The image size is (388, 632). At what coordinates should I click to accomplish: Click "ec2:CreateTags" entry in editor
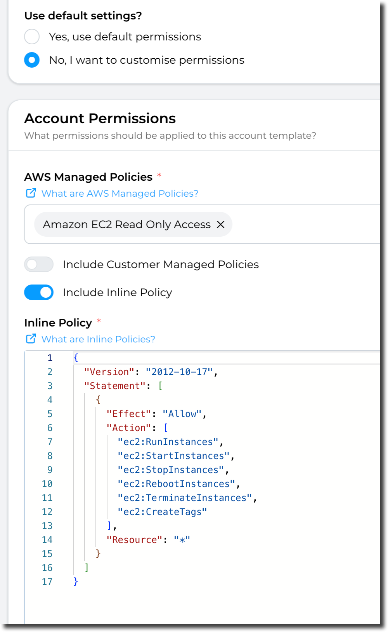[x=162, y=512]
